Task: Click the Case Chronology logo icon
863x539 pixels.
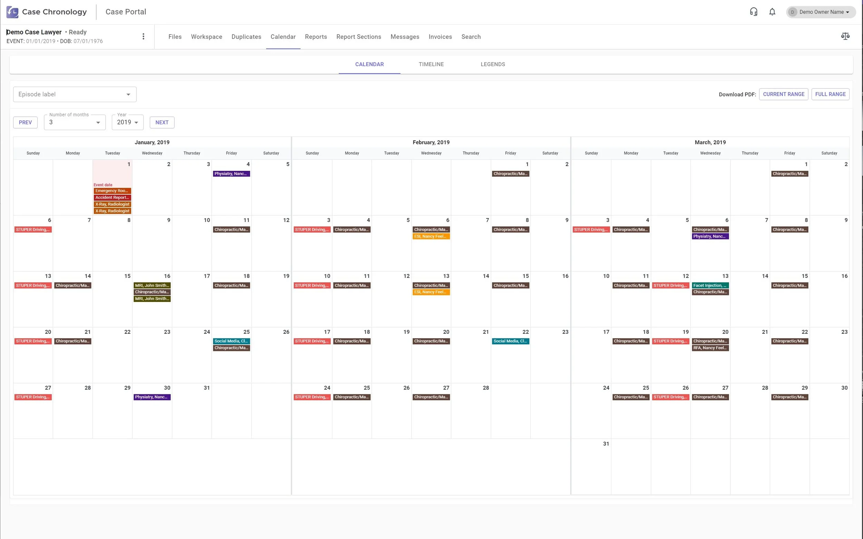Action: click(x=12, y=12)
